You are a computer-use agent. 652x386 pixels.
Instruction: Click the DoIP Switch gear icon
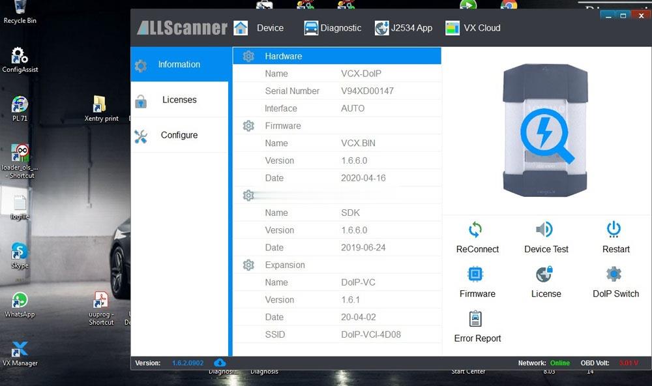coord(614,274)
